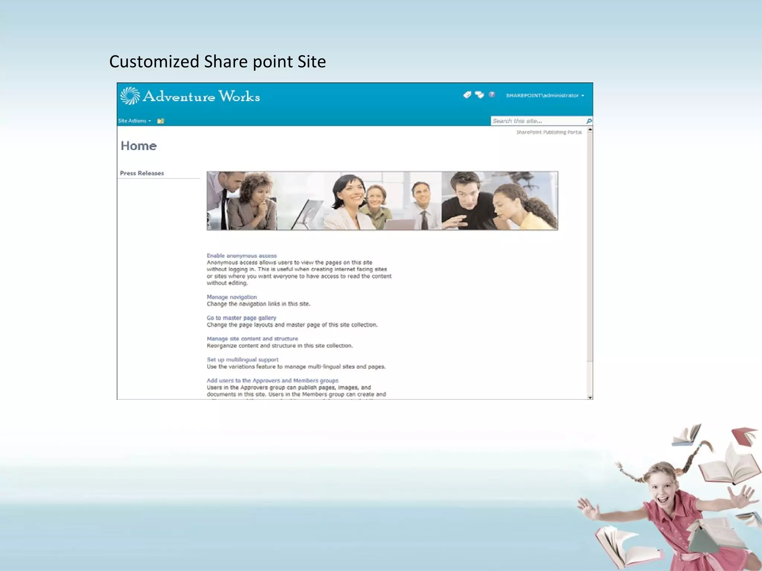Open the Manage navigation link
This screenshot has height=571, width=762.
(x=232, y=297)
